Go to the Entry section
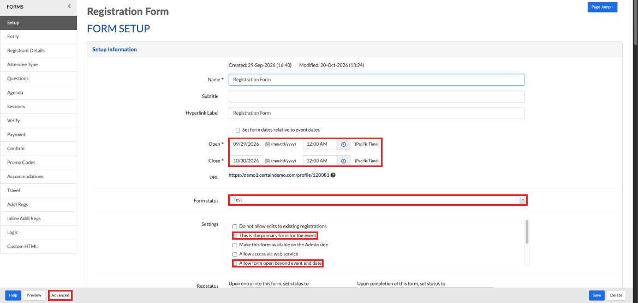Screen dimensions: 638x303 (38, 37)
